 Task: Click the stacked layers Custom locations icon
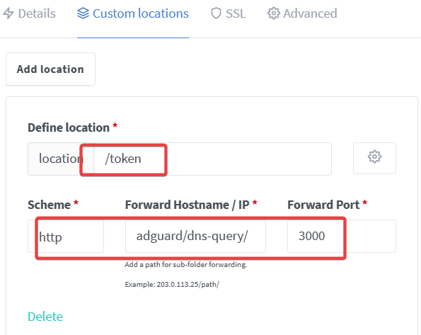tap(83, 13)
